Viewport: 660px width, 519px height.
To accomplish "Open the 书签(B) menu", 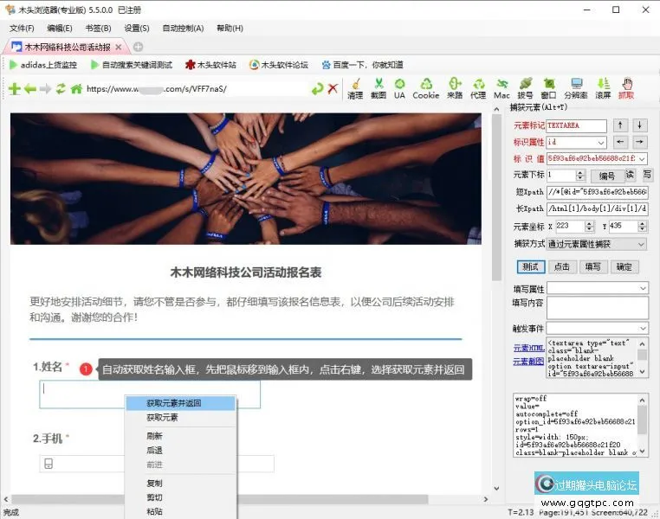I will point(98,29).
